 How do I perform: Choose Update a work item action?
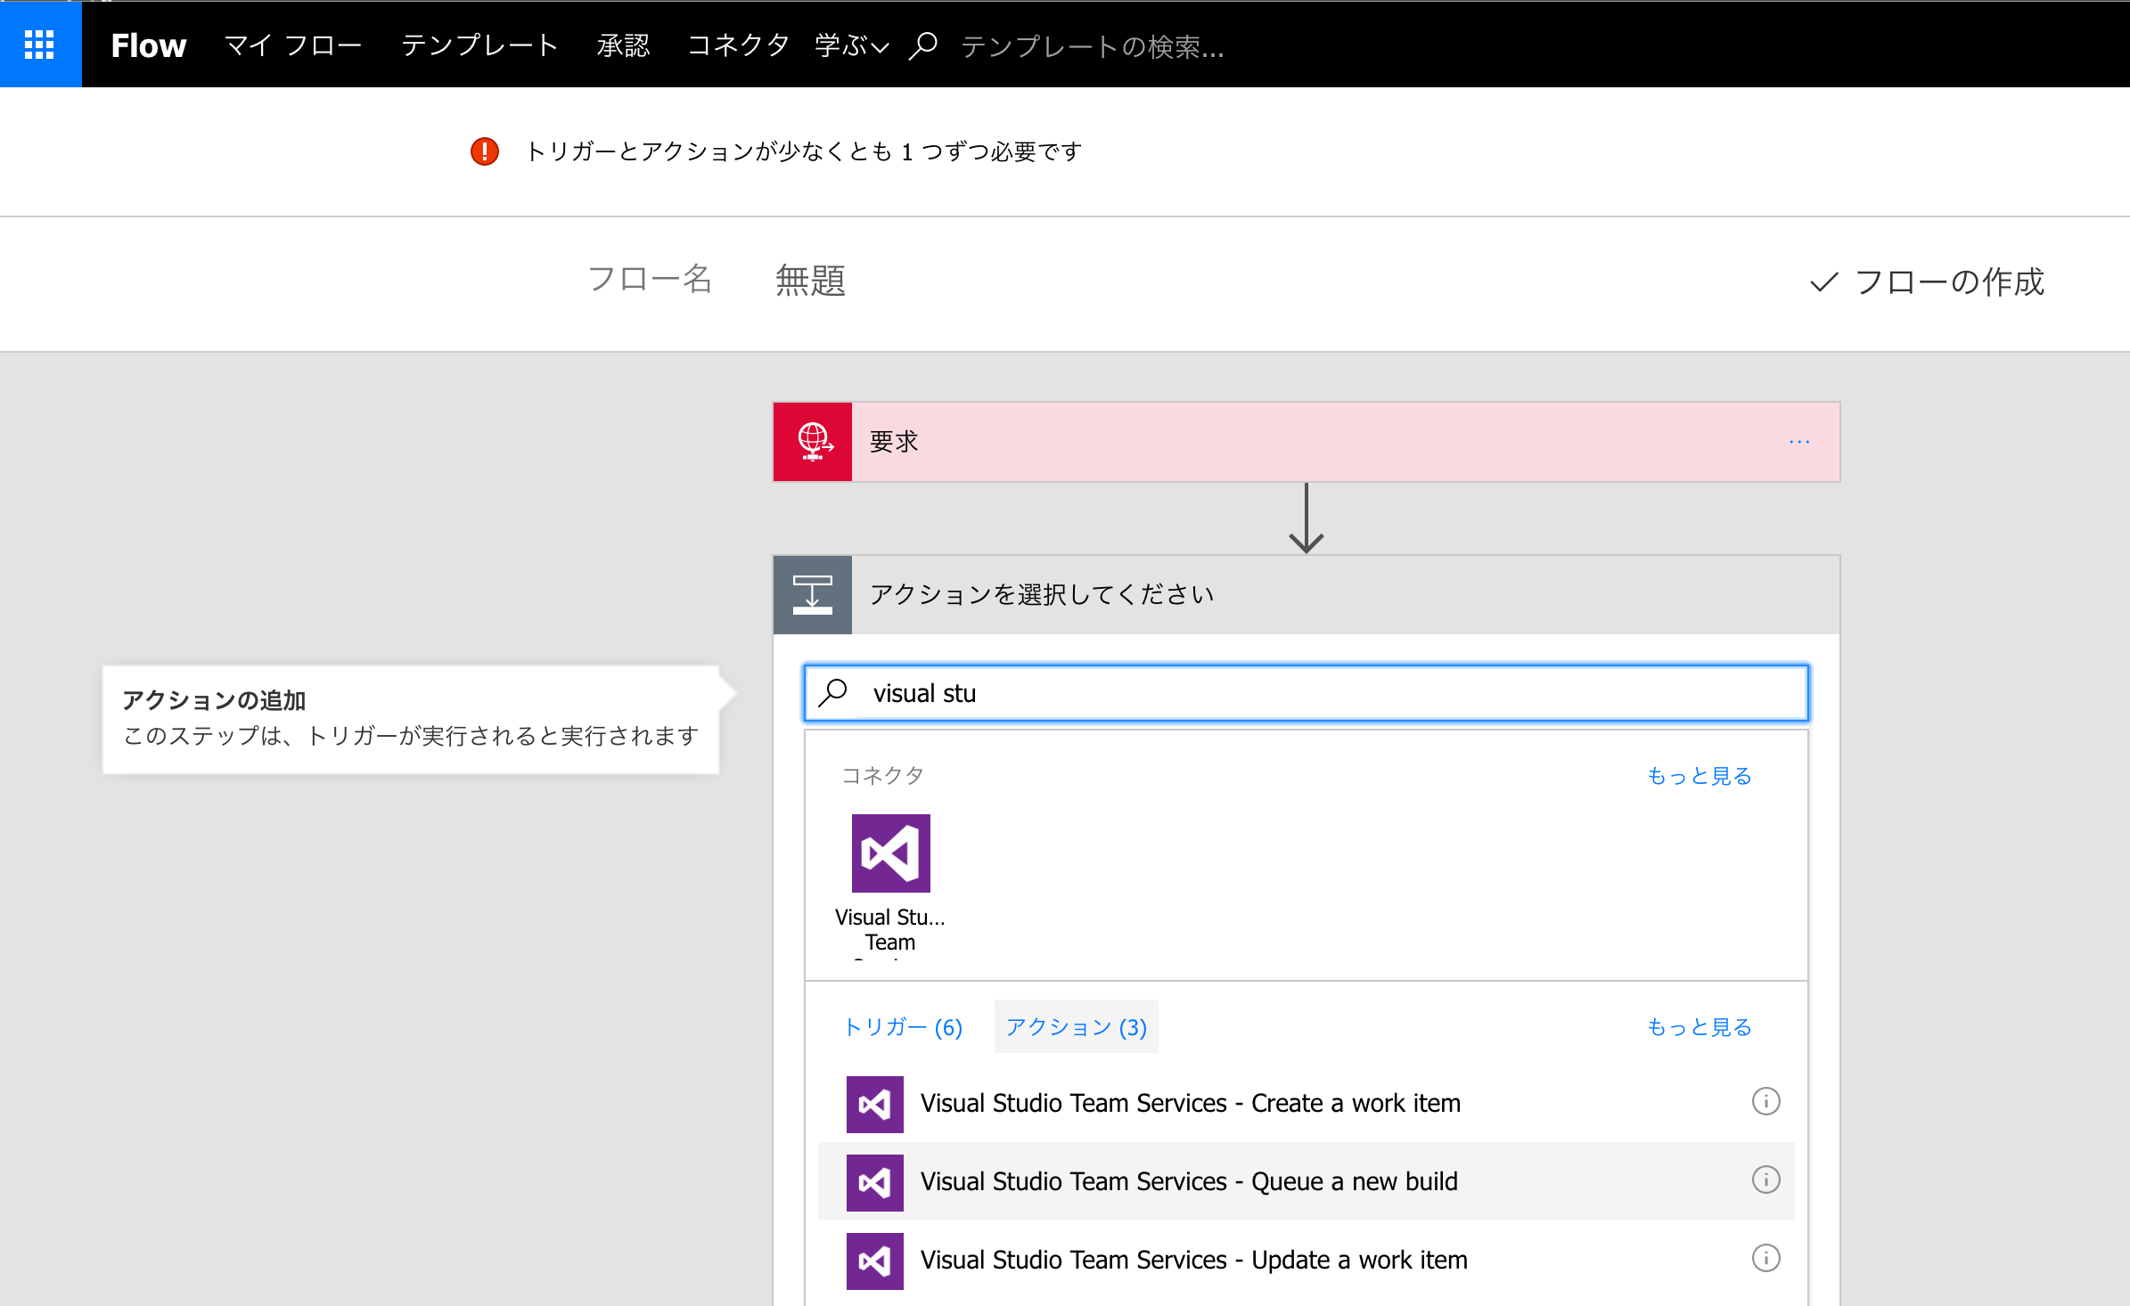coord(1307,1261)
